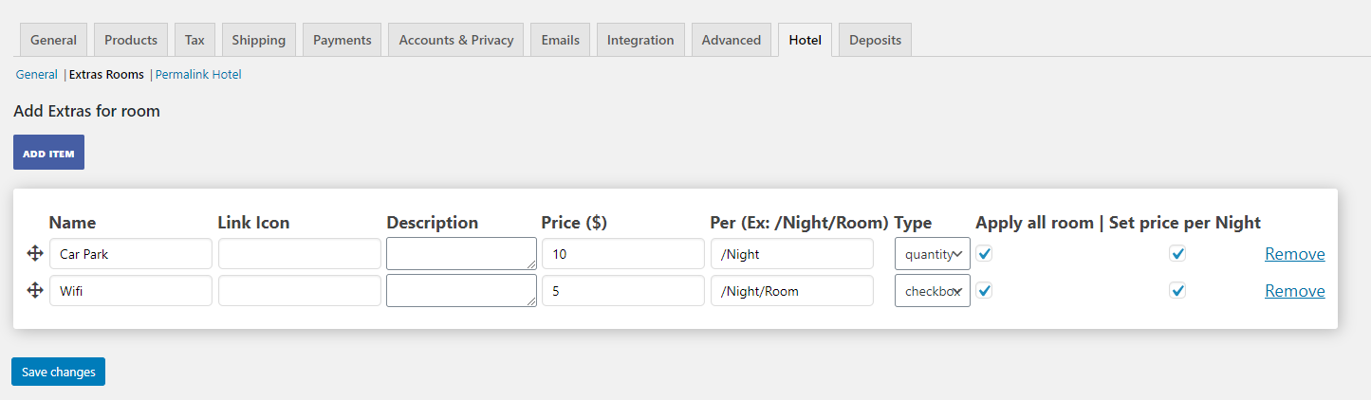This screenshot has height=400, width=1371.
Task: Open the checkbox type dropdown for Wifi
Action: click(933, 291)
